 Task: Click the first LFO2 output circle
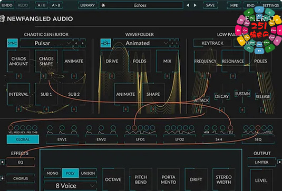pyautogui.click(x=168, y=128)
